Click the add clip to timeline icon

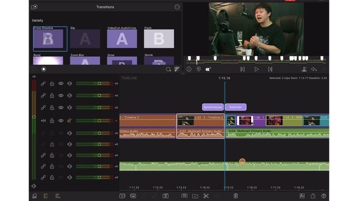click(122, 196)
